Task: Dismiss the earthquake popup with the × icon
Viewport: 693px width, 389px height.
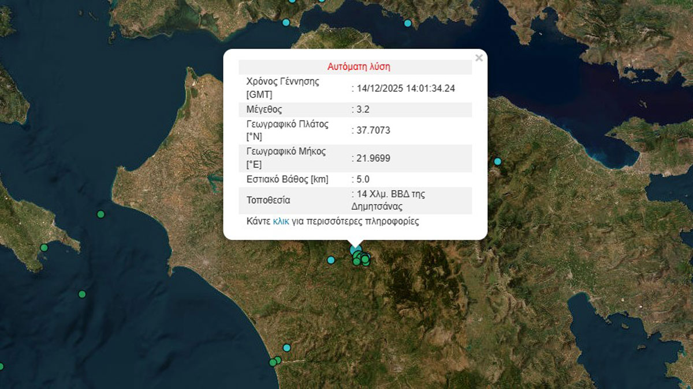Action: click(x=478, y=57)
